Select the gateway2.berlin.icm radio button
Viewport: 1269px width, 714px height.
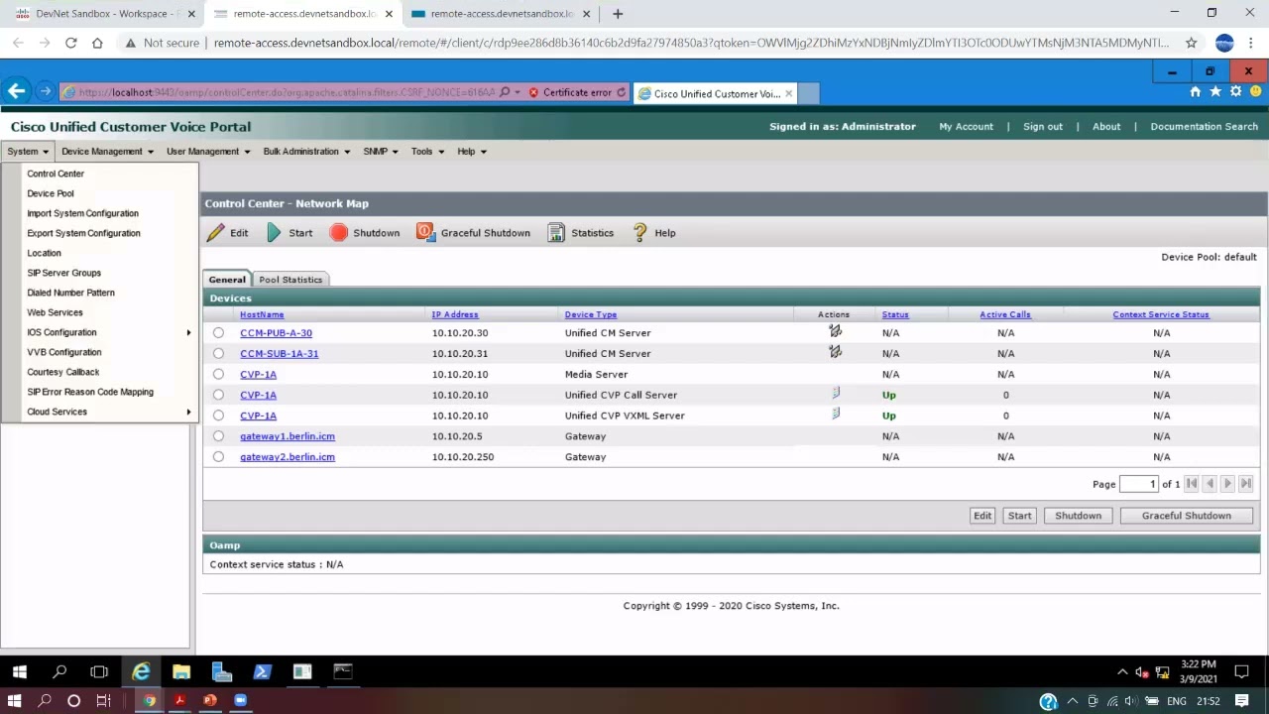point(218,457)
